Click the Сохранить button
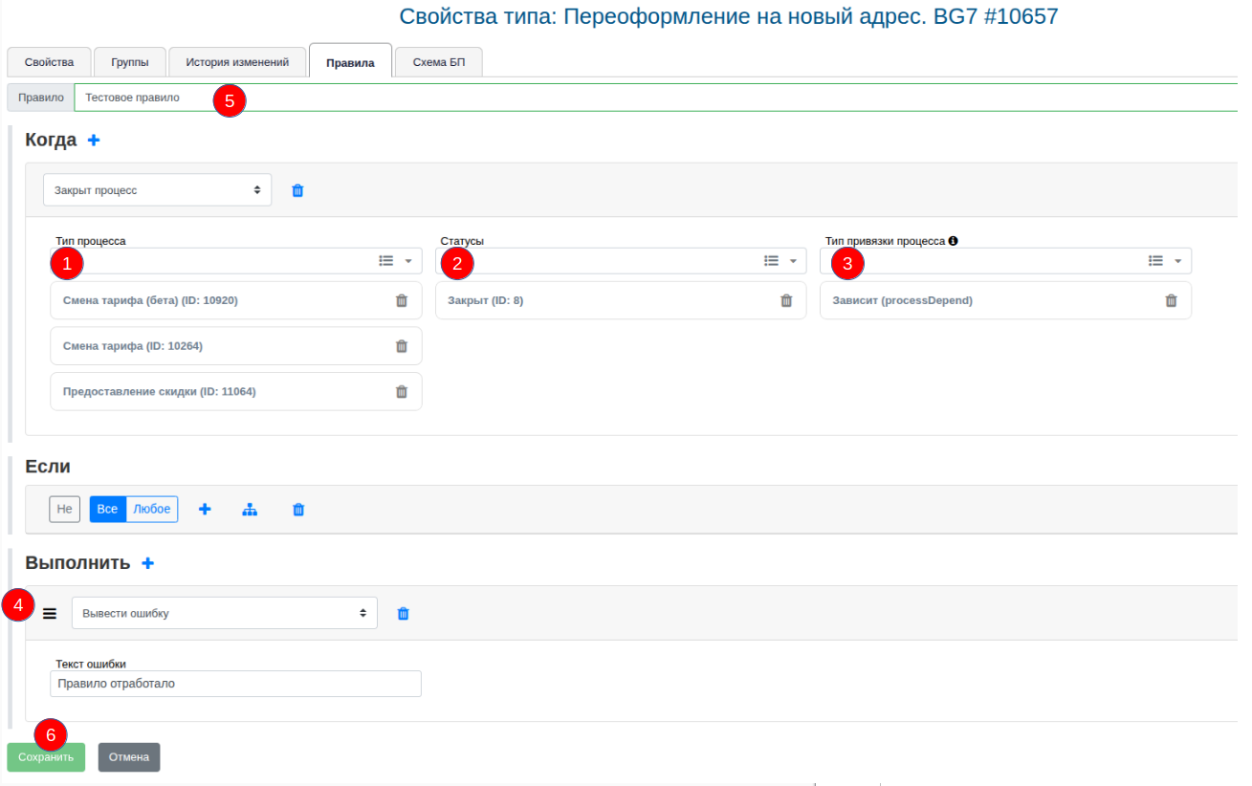Screen dimensions: 1252x786 [46, 757]
